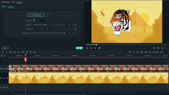Lock the tiger image track
This screenshot has height=95, width=169.
[4, 69]
